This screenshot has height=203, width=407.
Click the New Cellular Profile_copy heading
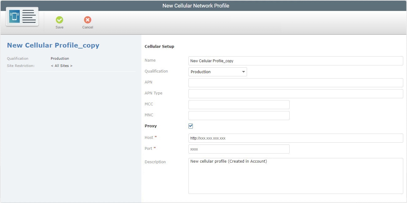coord(53,45)
